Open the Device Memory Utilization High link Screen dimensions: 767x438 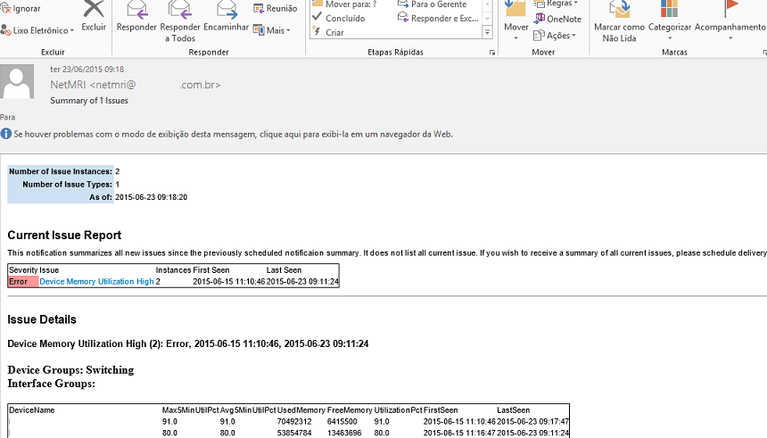pos(96,282)
